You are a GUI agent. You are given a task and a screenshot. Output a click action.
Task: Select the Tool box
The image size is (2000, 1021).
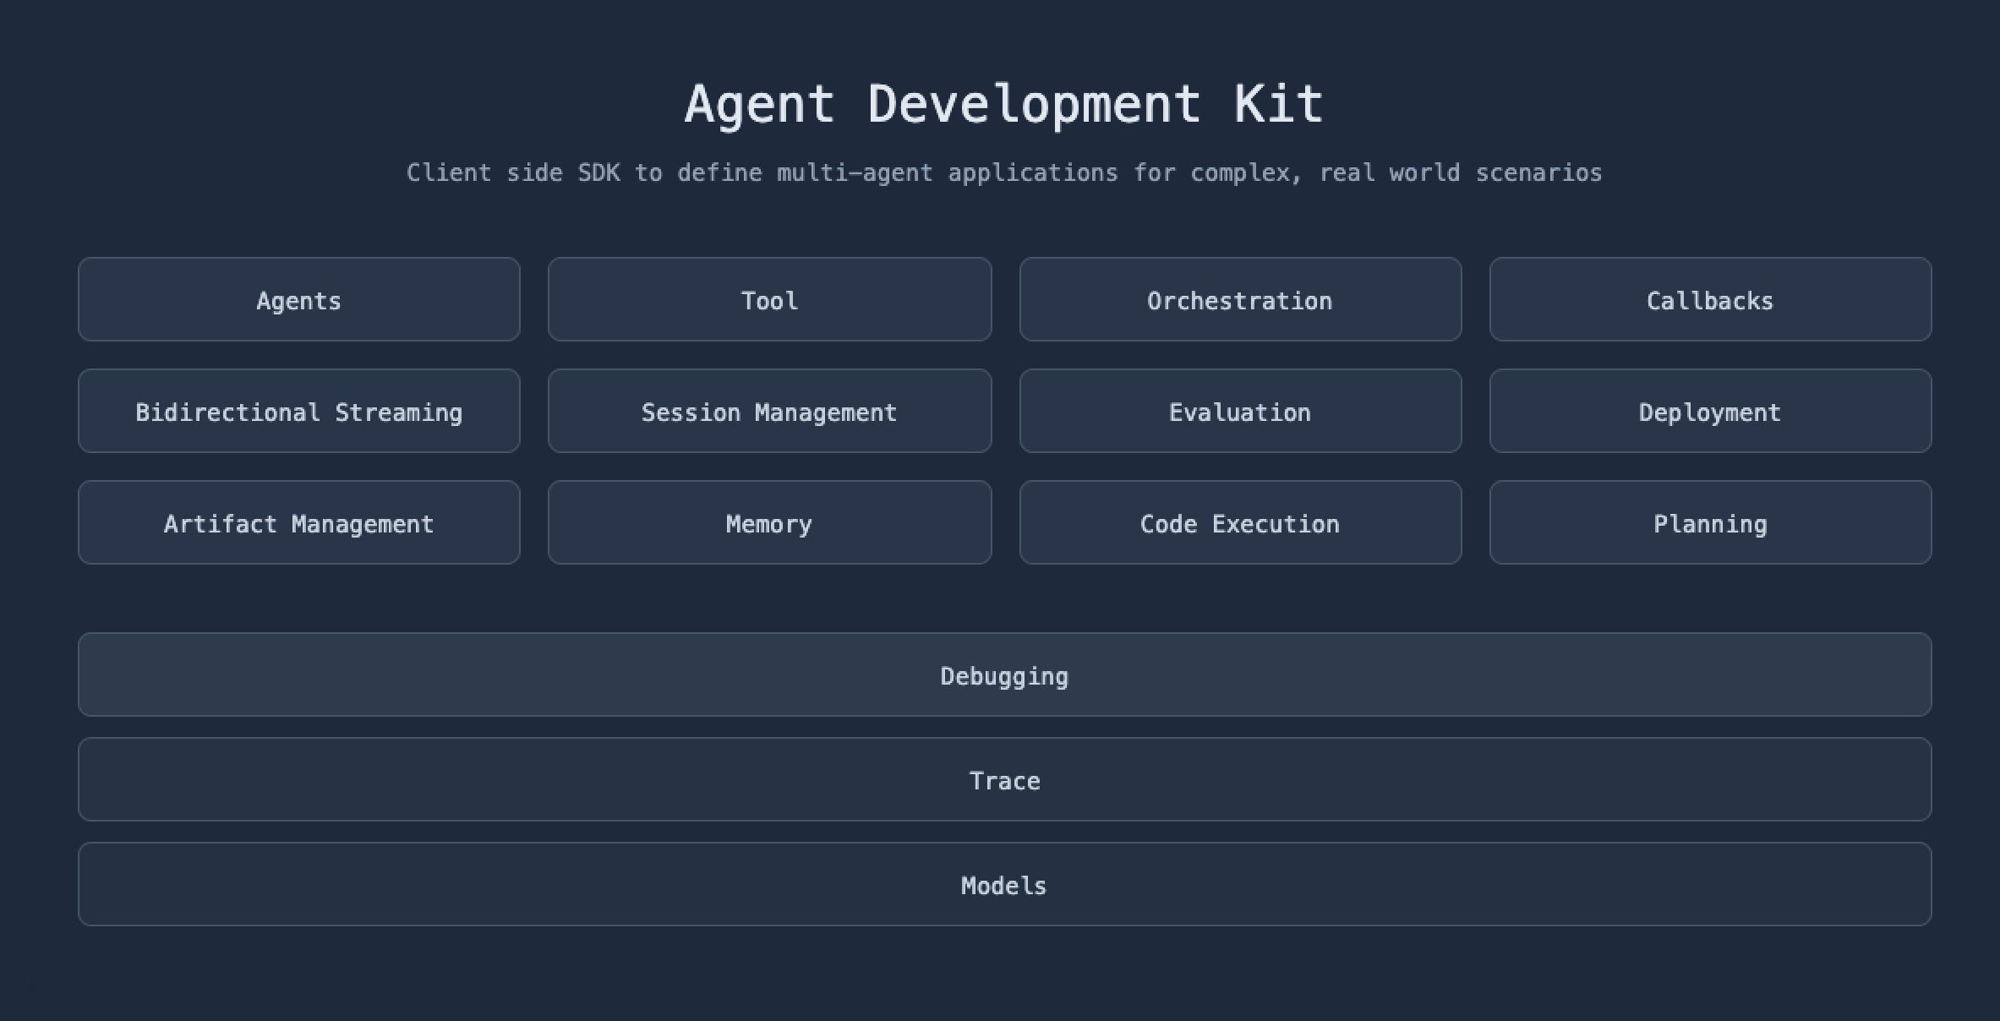pyautogui.click(x=769, y=300)
